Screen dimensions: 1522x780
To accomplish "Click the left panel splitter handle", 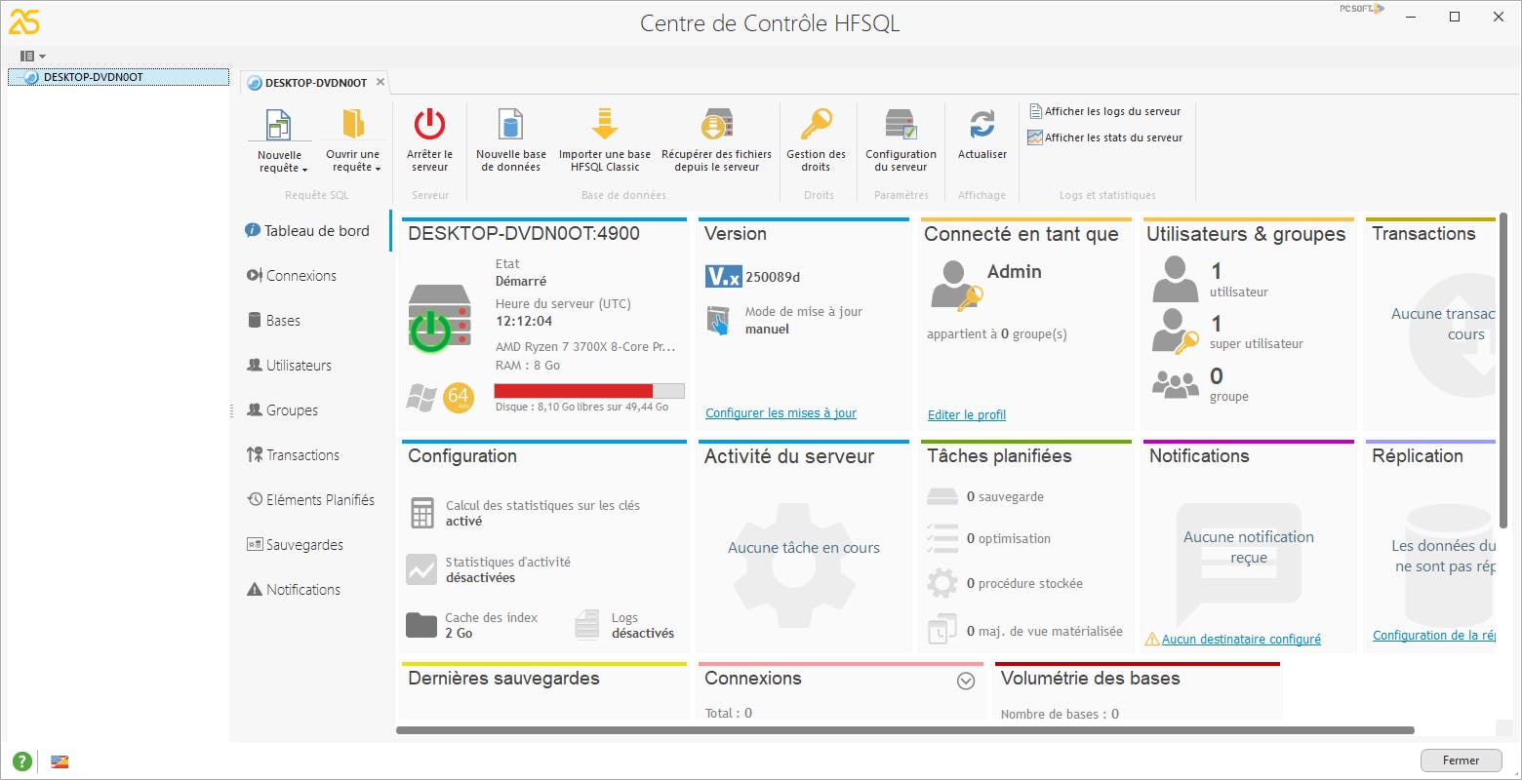I will pyautogui.click(x=232, y=410).
